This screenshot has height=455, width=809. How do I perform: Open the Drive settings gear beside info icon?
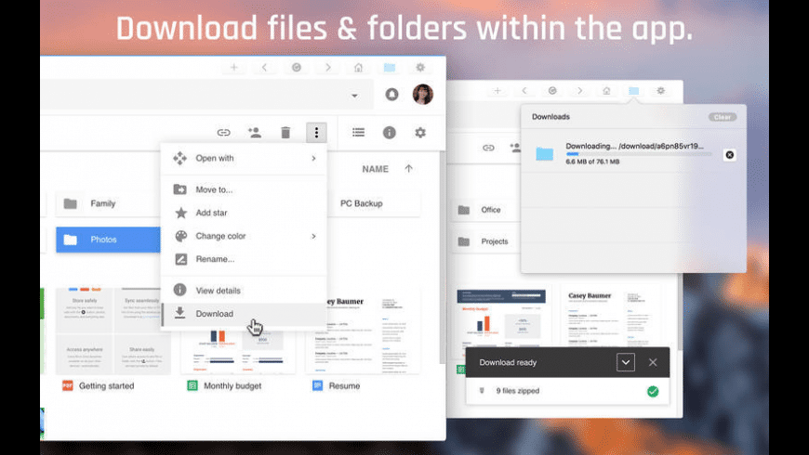(x=420, y=133)
